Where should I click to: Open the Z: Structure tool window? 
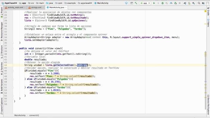[x=2, y=52]
